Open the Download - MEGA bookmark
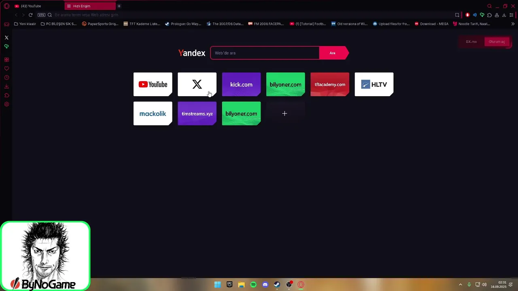The image size is (518, 291). [431, 24]
